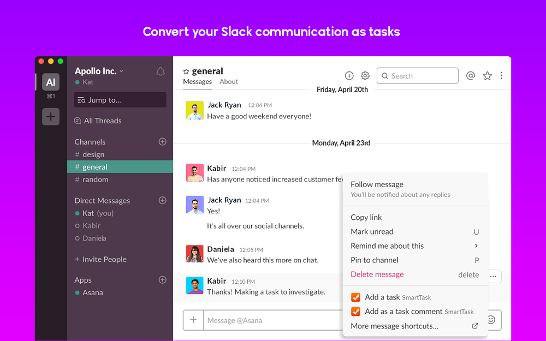Switch to the Messages tab
The width and height of the screenshot is (546, 341).
198,81
